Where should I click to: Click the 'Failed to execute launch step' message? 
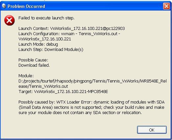pyautogui.click(x=46, y=18)
